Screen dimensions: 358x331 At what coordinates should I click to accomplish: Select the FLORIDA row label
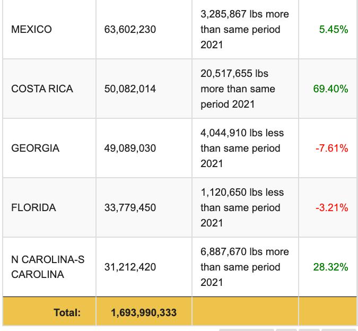click(33, 207)
